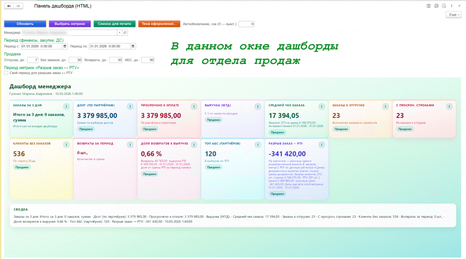Click 'Продажи' tag in 'Разрыв заказ ↔ РТУ' card
The image size is (466, 259).
277,194
